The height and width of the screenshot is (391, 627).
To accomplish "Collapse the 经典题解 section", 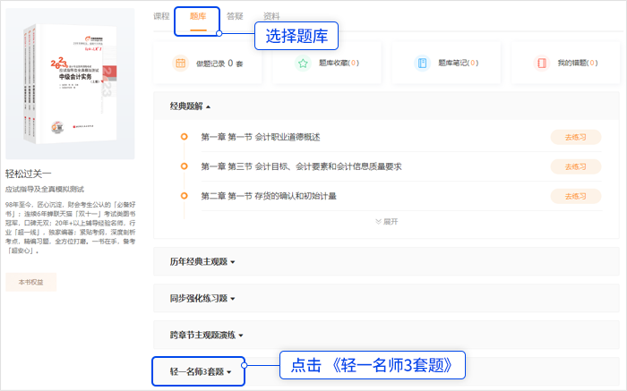I will (x=191, y=106).
